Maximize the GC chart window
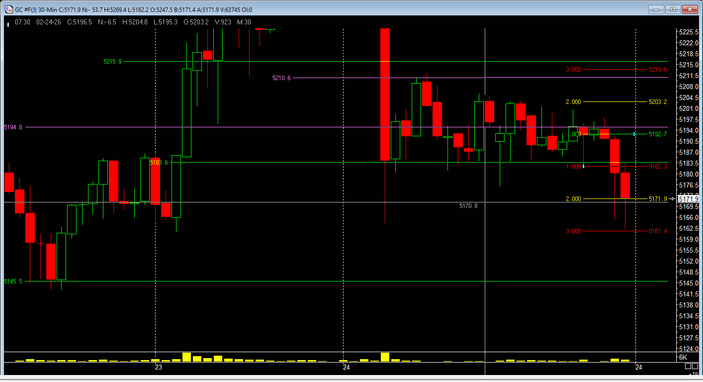Screen dimensions: 703x382 coord(673,9)
